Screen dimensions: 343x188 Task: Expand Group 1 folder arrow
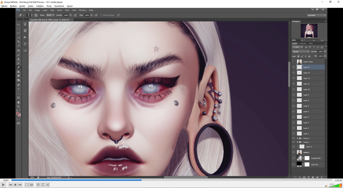coord(297,142)
